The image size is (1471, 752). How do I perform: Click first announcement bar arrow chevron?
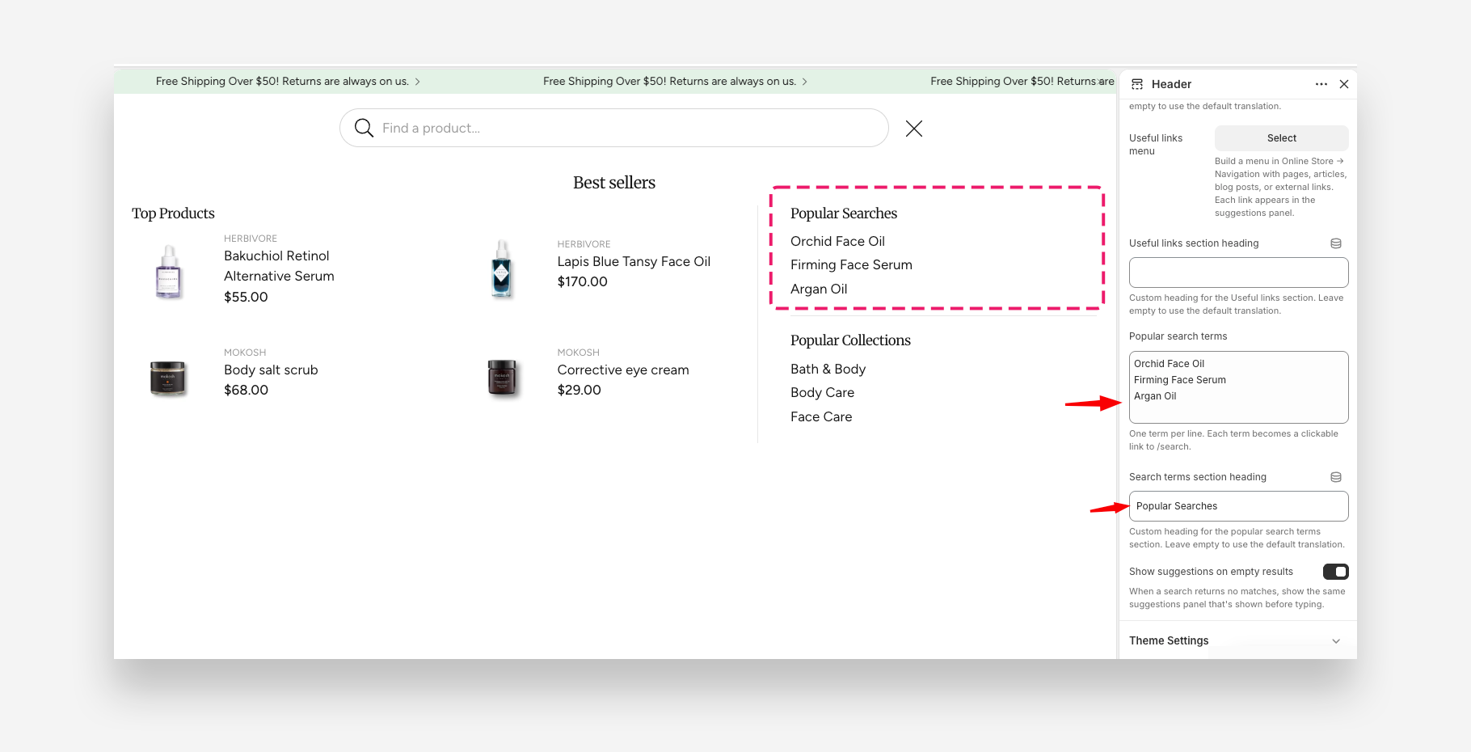click(417, 82)
